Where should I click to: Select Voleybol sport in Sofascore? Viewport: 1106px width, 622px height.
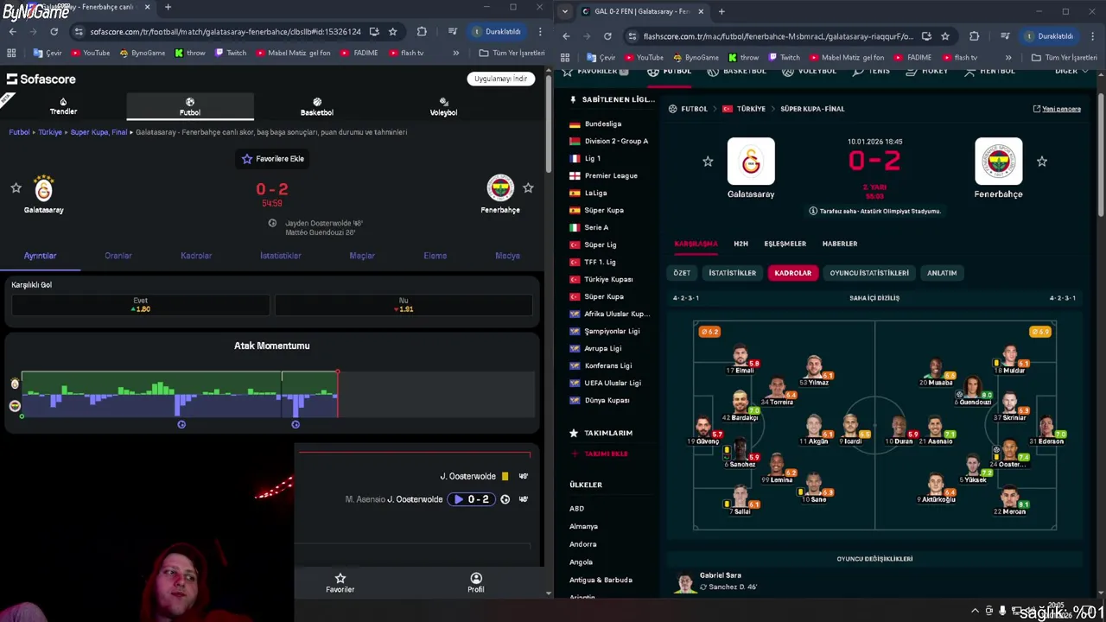(x=443, y=106)
